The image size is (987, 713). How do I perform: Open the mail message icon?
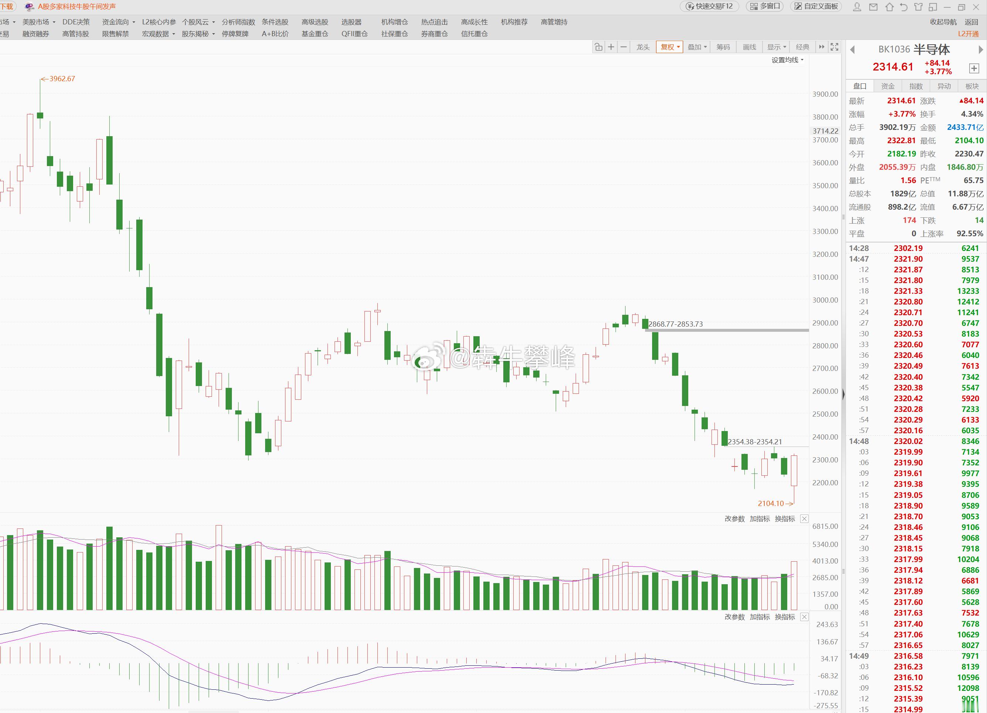tap(873, 7)
